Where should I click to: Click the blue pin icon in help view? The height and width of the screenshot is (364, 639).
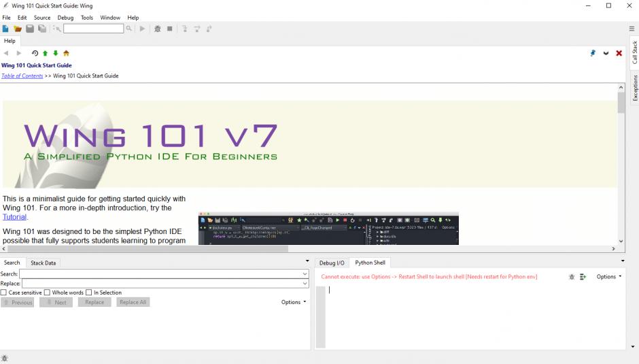click(593, 53)
